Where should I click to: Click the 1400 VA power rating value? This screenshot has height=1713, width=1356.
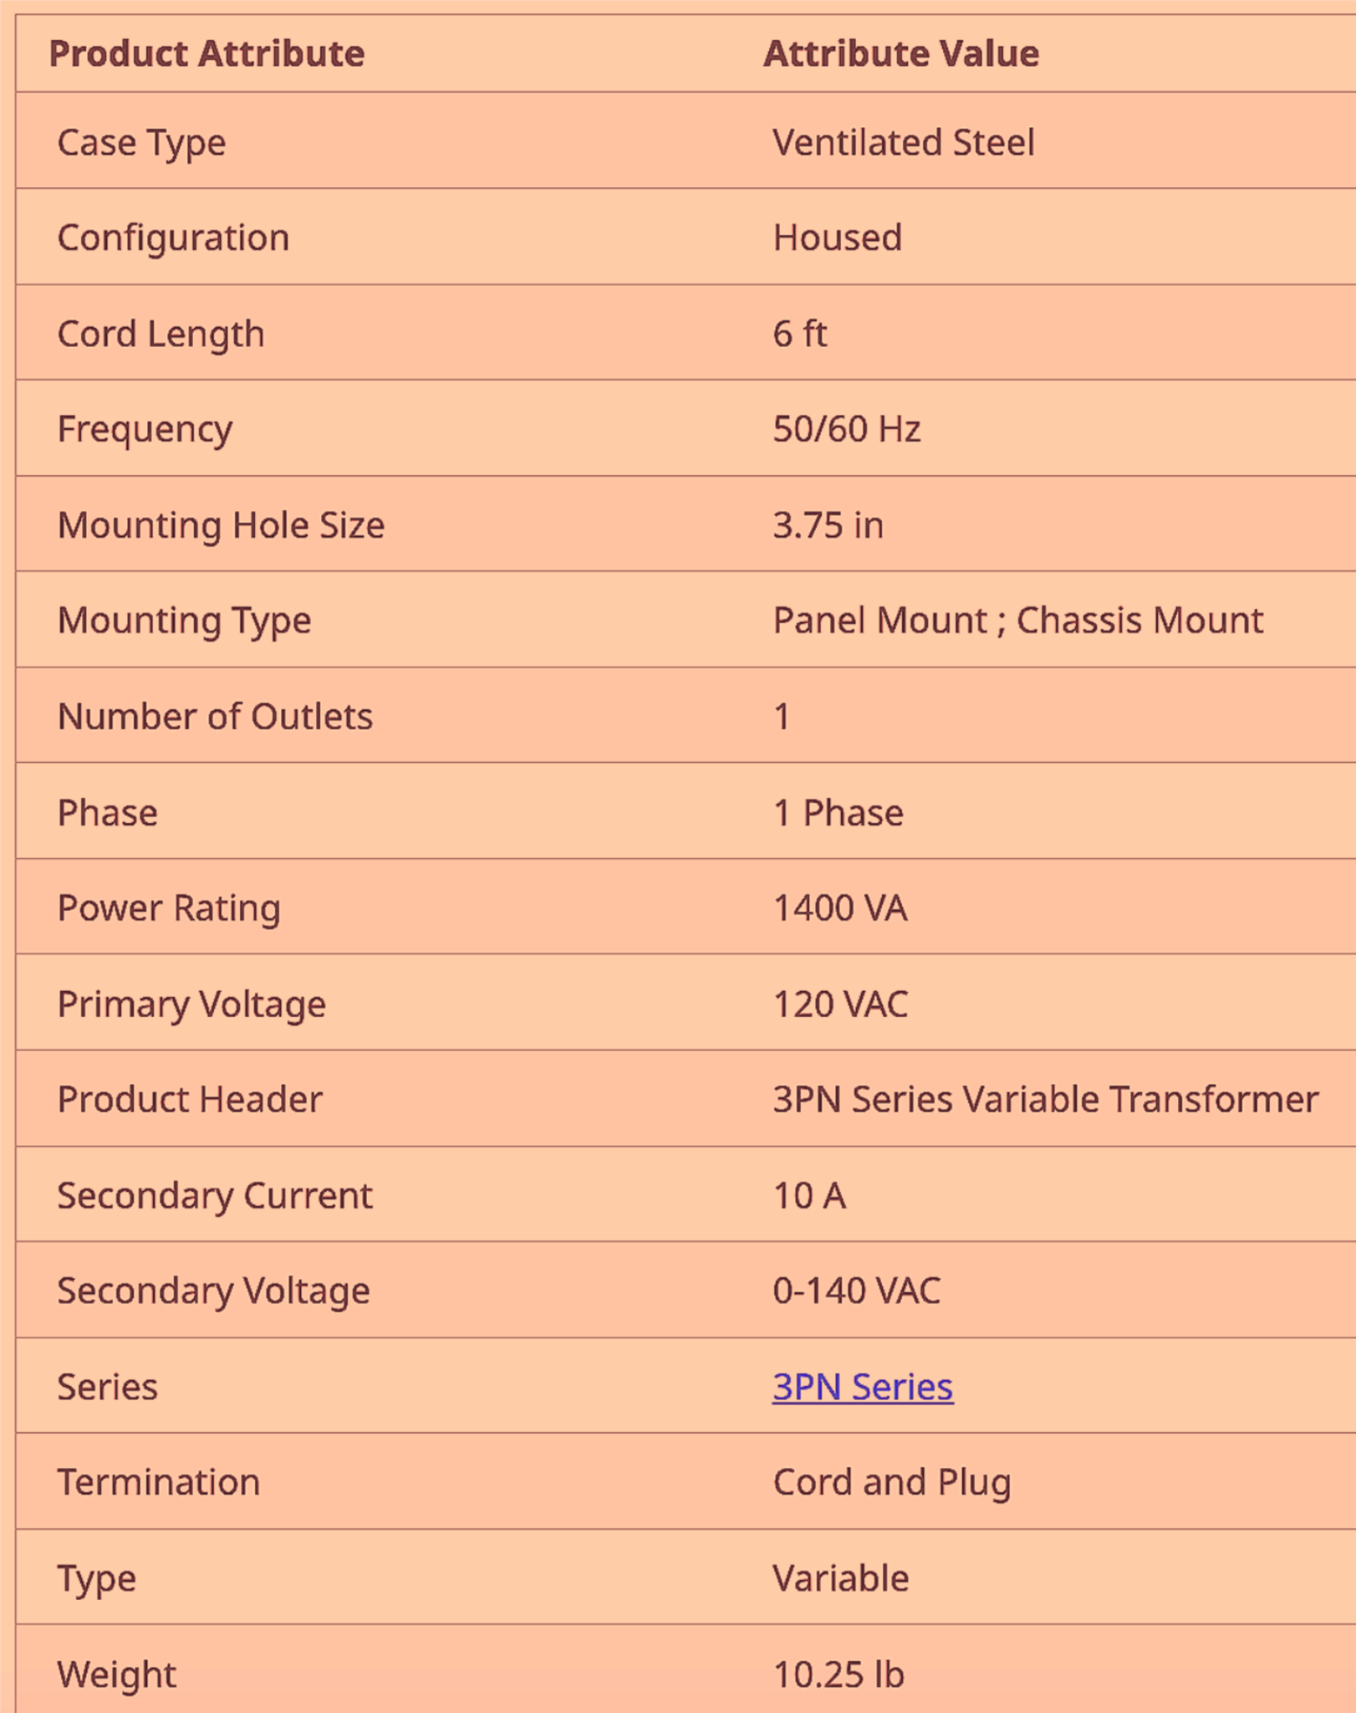[x=839, y=908]
